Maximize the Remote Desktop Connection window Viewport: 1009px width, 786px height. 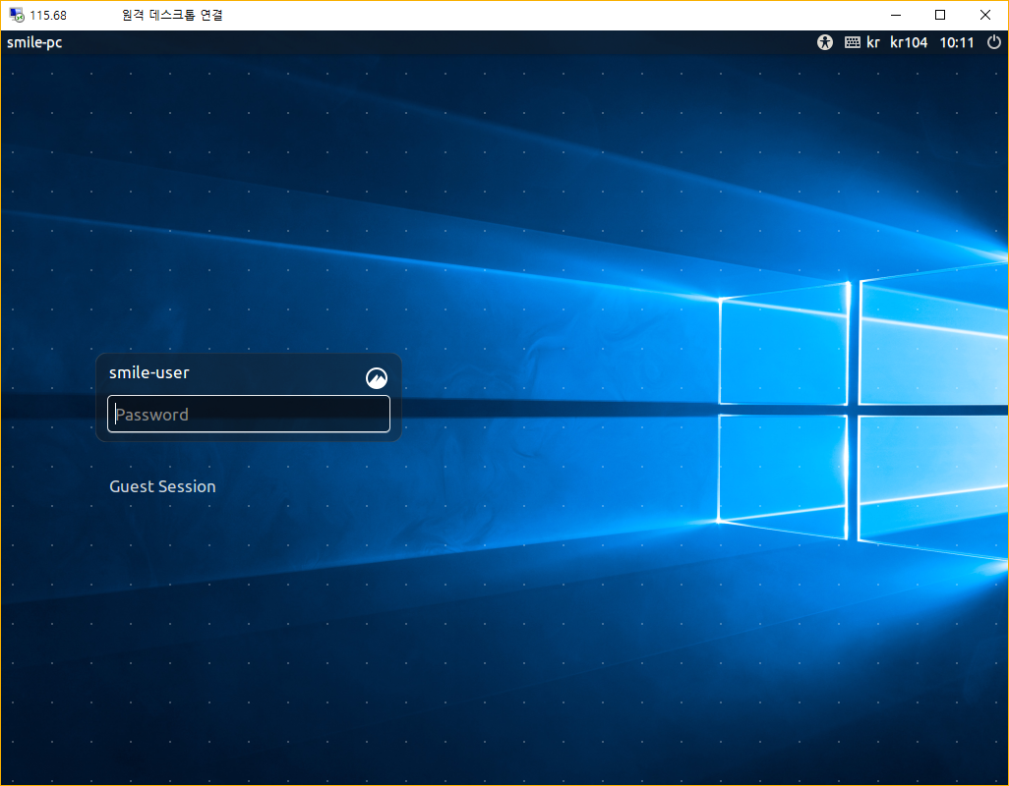click(x=940, y=15)
